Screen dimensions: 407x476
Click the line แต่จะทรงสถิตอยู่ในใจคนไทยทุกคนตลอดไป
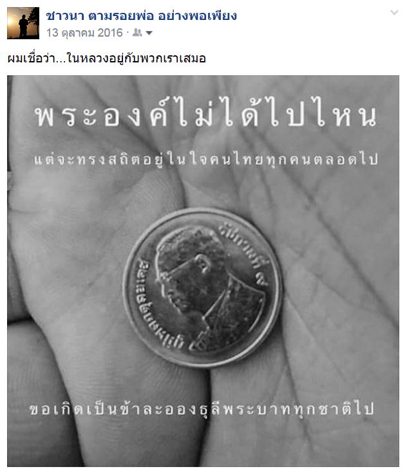tap(206, 159)
